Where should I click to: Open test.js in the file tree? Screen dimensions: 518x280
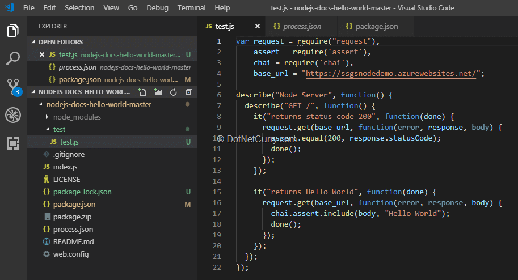tap(112, 142)
